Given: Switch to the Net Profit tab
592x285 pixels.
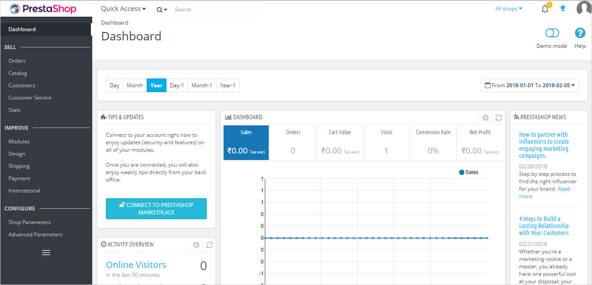Looking at the screenshot, I should click(480, 143).
